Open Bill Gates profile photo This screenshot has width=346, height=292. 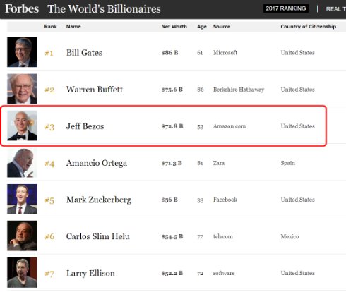22,52
